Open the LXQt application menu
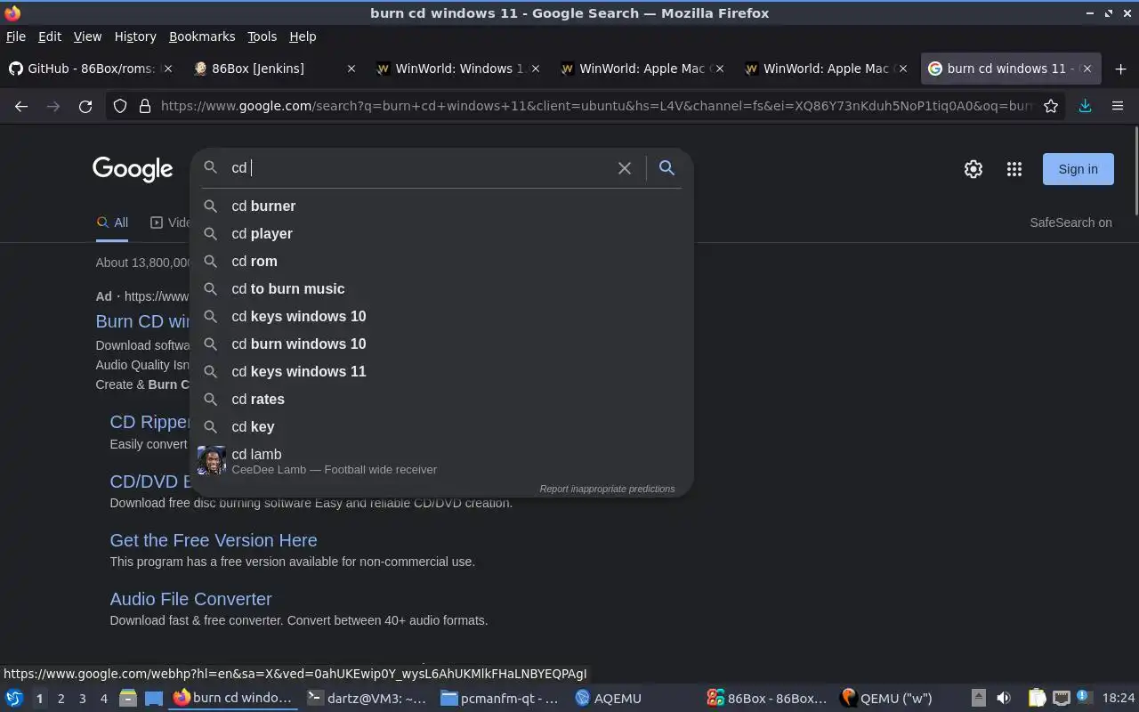The width and height of the screenshot is (1139, 712). point(13,698)
